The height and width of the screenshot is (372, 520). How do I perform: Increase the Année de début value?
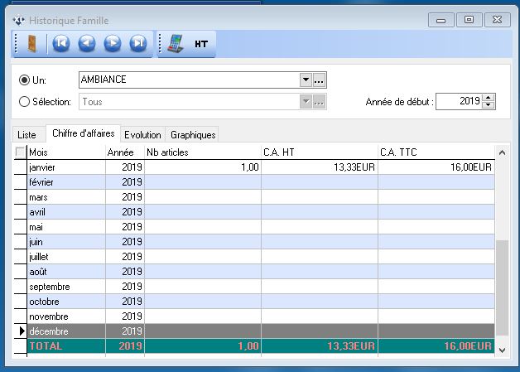(x=489, y=98)
